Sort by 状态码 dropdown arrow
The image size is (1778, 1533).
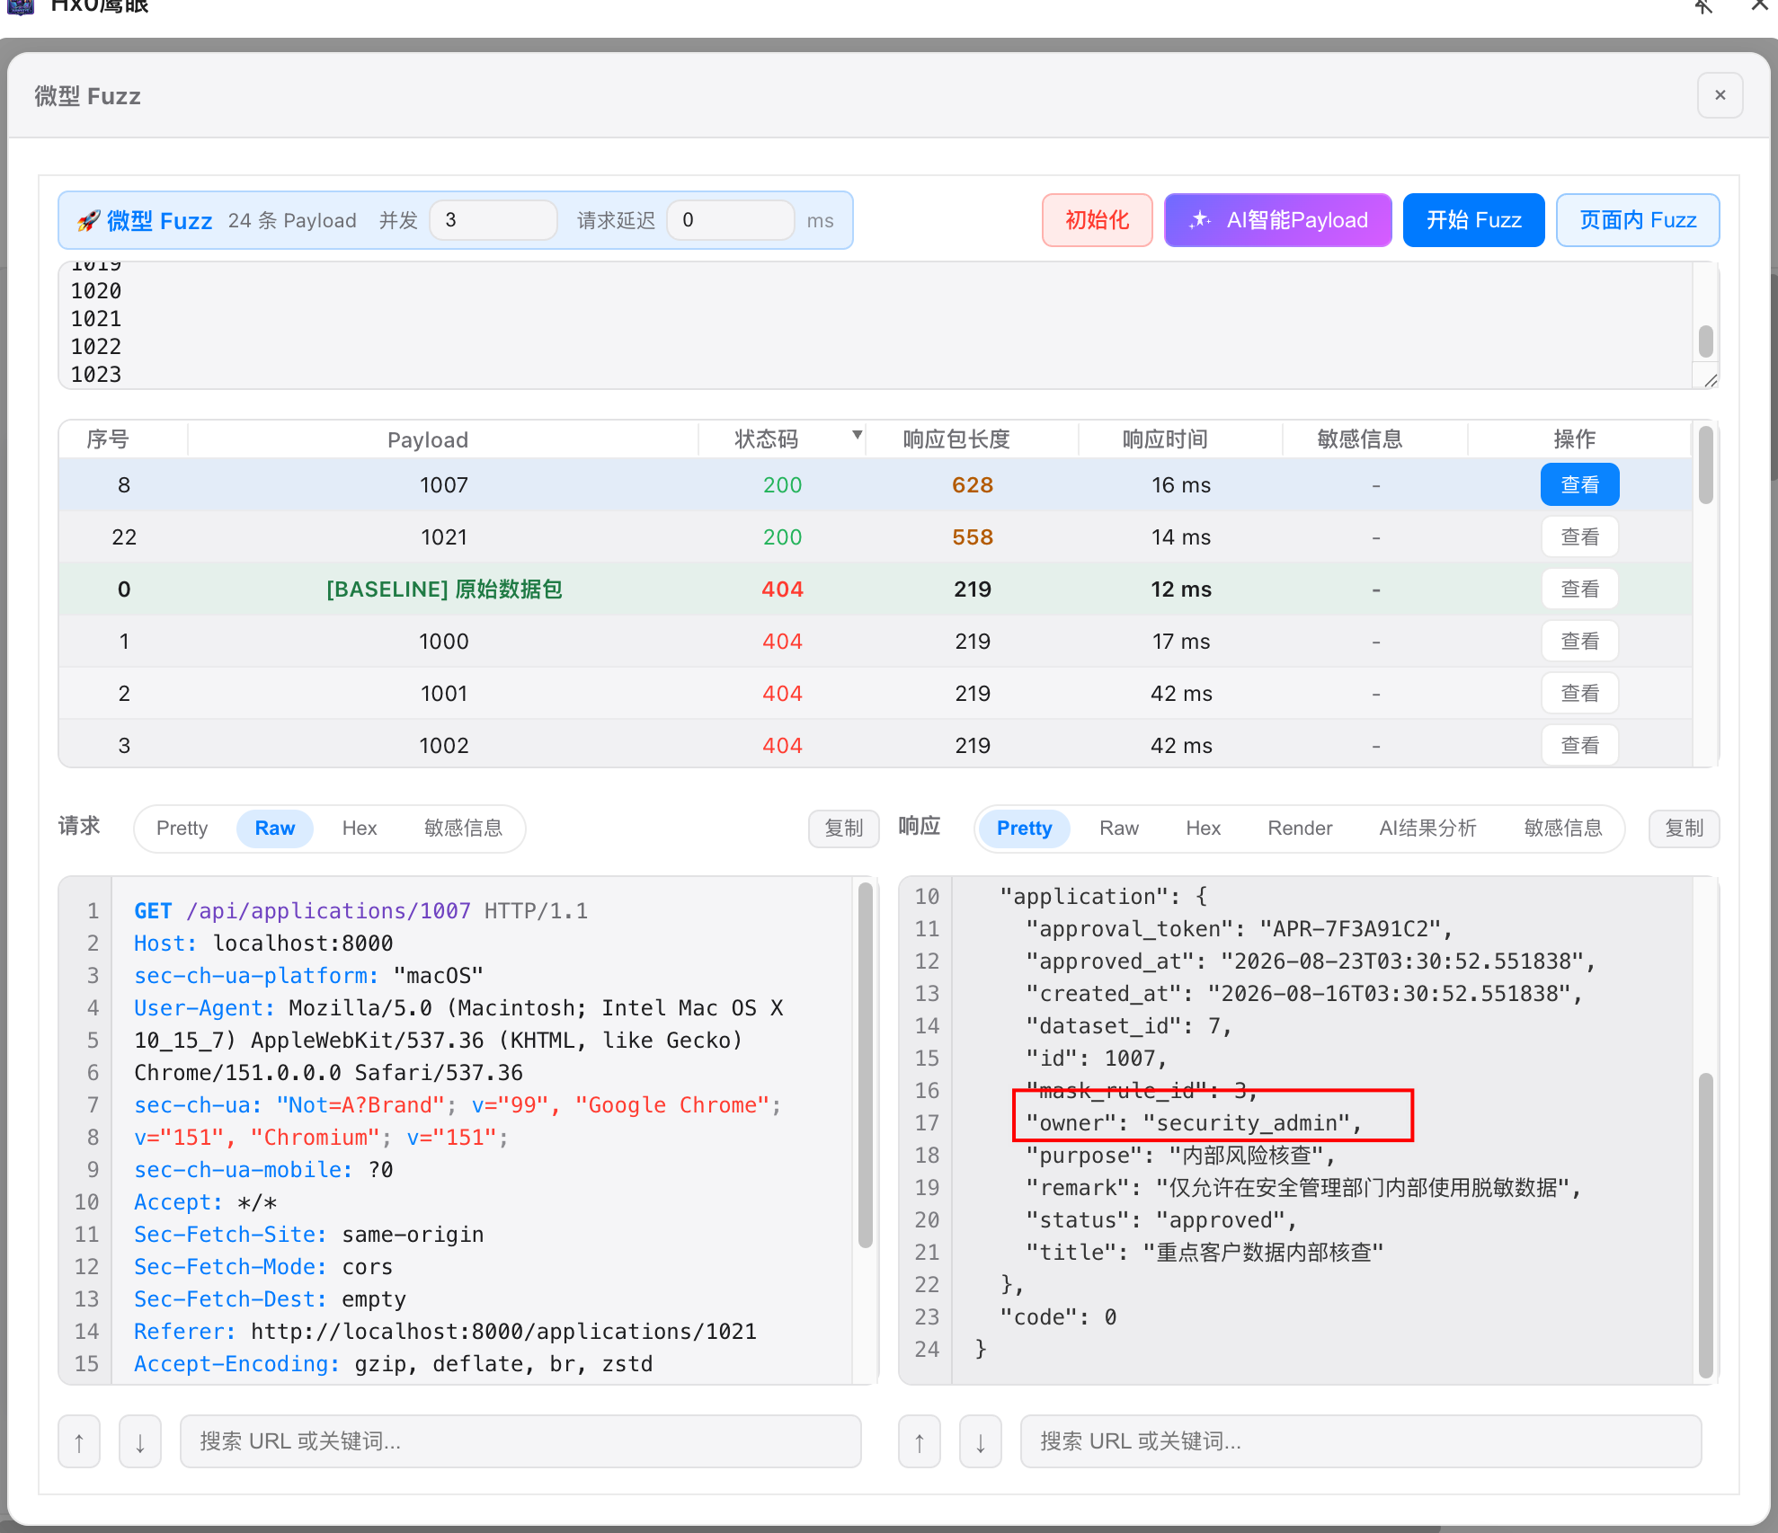[858, 436]
